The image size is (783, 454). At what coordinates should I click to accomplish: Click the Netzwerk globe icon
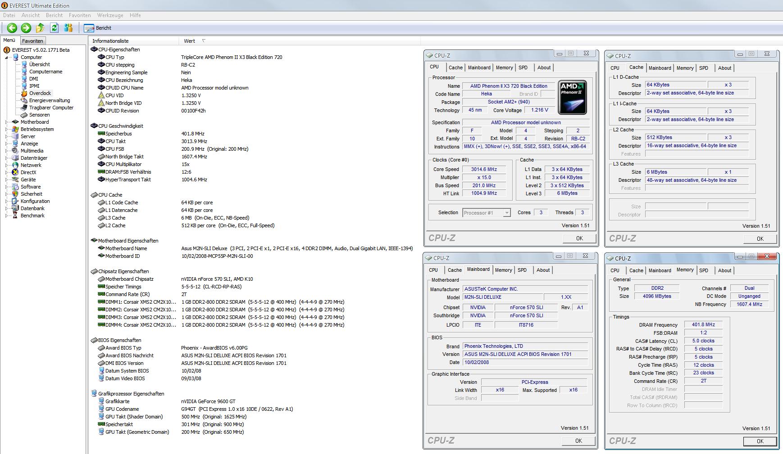pos(15,165)
